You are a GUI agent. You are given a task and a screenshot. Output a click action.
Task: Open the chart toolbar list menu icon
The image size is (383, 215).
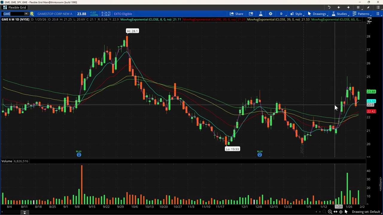point(378,14)
